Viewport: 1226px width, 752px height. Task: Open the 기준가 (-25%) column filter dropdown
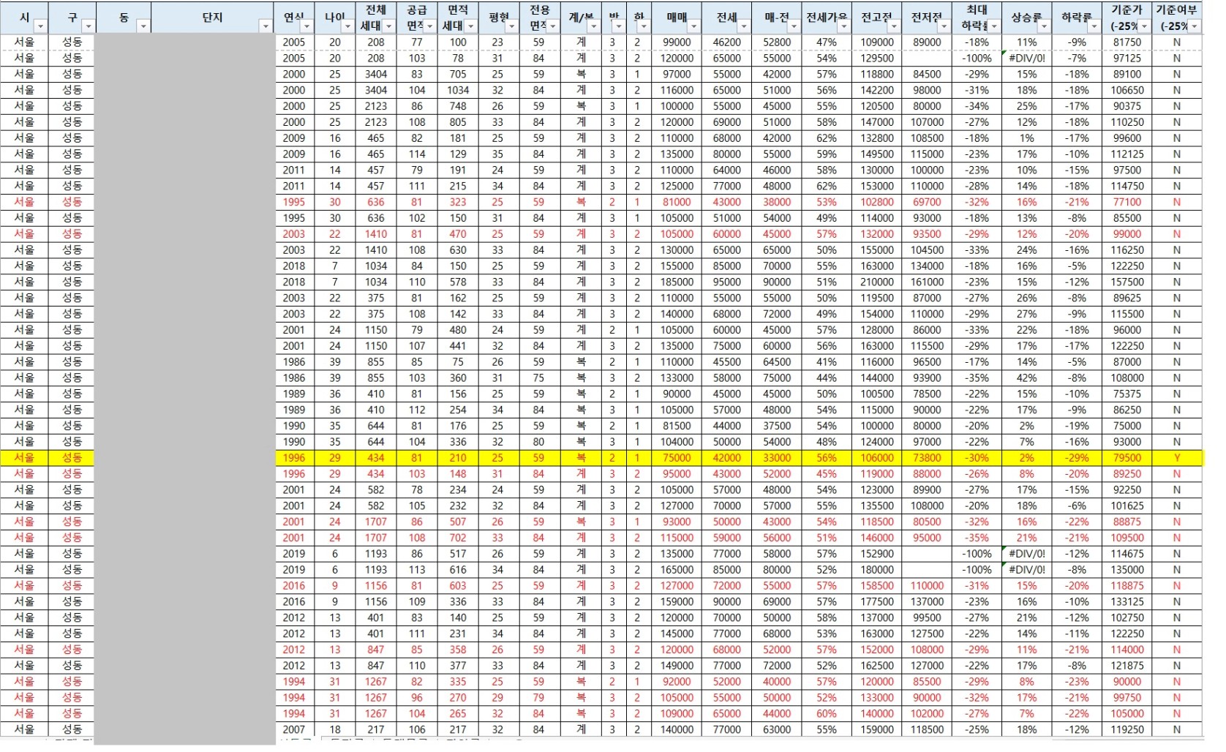click(1144, 26)
